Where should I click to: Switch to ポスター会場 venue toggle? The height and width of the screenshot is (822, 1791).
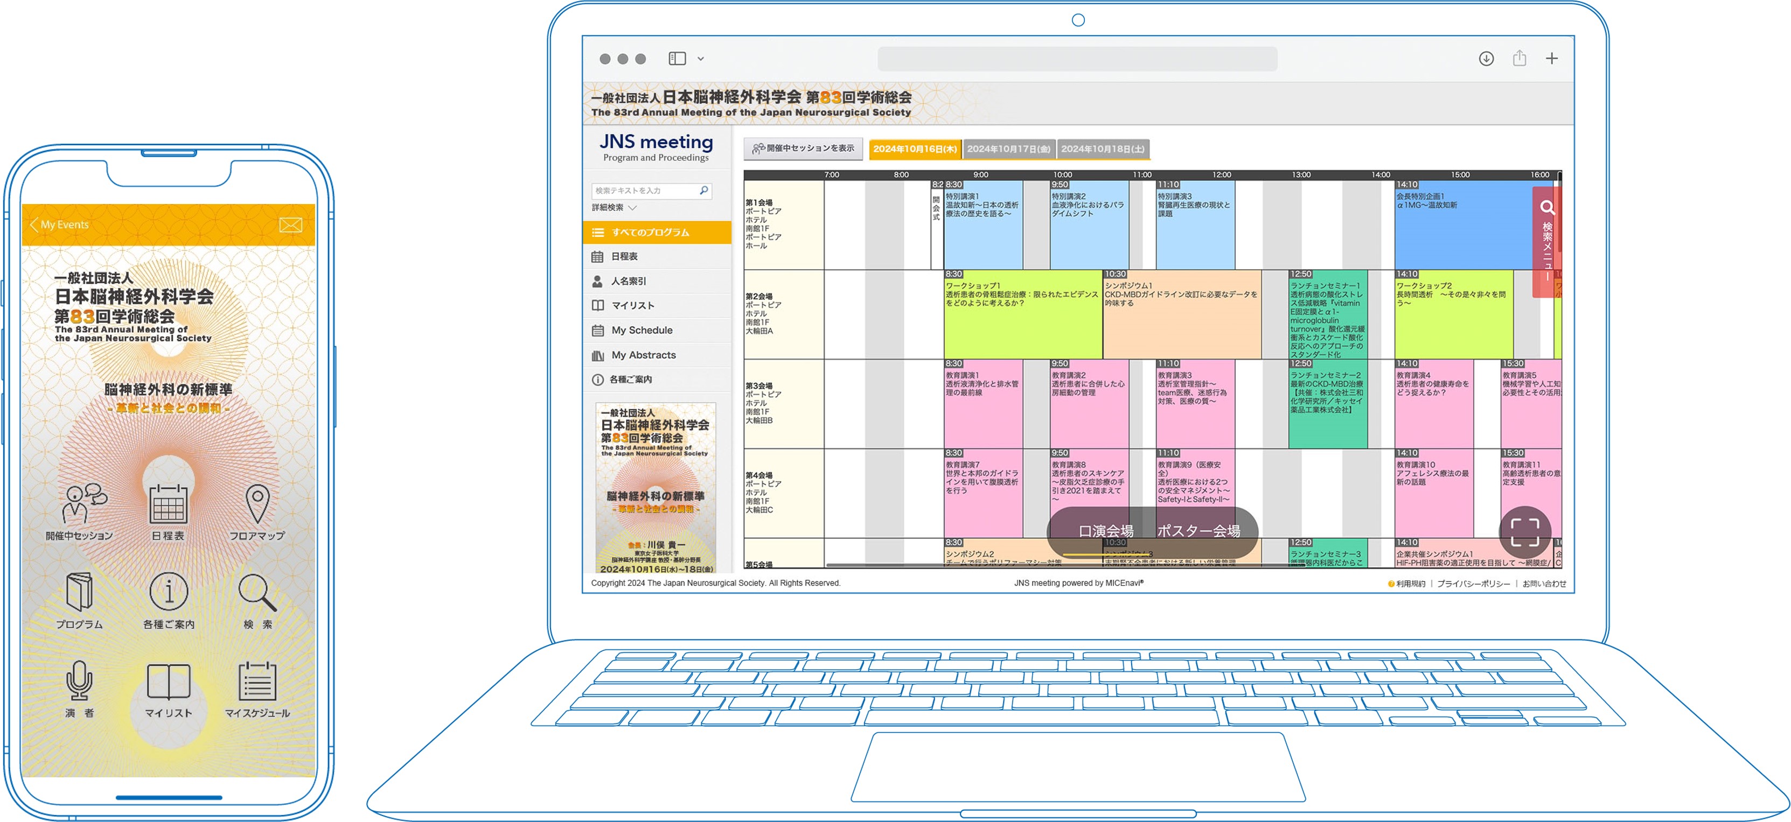1198,531
